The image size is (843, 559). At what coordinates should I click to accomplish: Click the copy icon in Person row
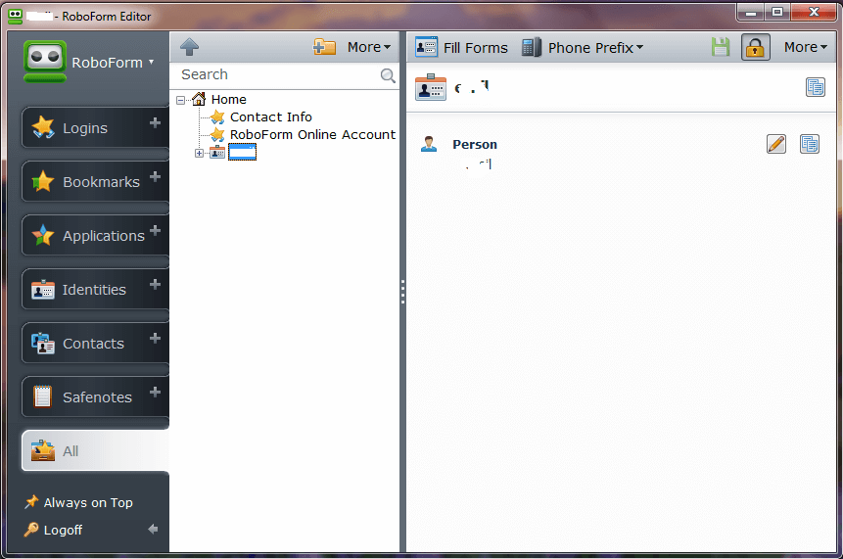810,145
